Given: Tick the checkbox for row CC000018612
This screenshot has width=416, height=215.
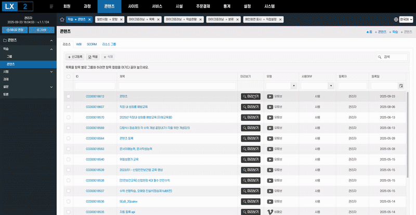Looking at the screenshot, I should click(68, 96).
